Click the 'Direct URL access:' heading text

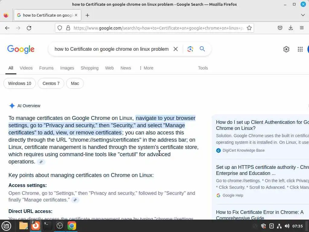click(x=30, y=211)
